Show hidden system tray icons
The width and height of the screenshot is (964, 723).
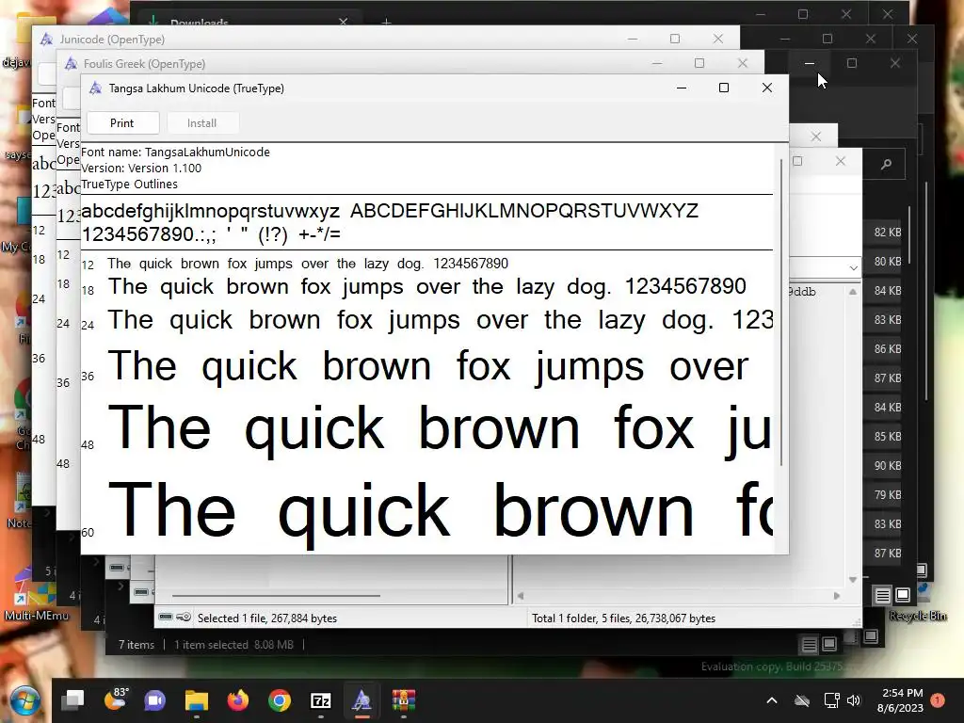pos(772,700)
